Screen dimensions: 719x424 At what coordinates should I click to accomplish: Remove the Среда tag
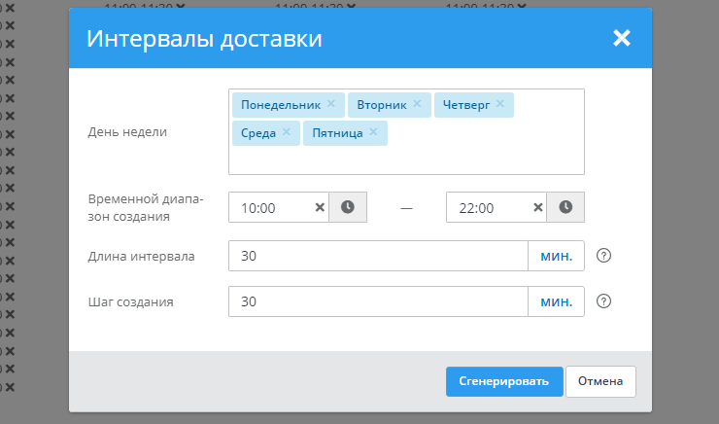(x=286, y=132)
